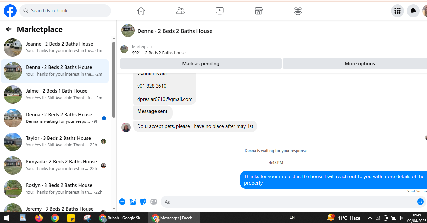The width and height of the screenshot is (427, 223).
Task: Switch to Rubab - Google Sheets taskbar window
Action: [x=121, y=218]
